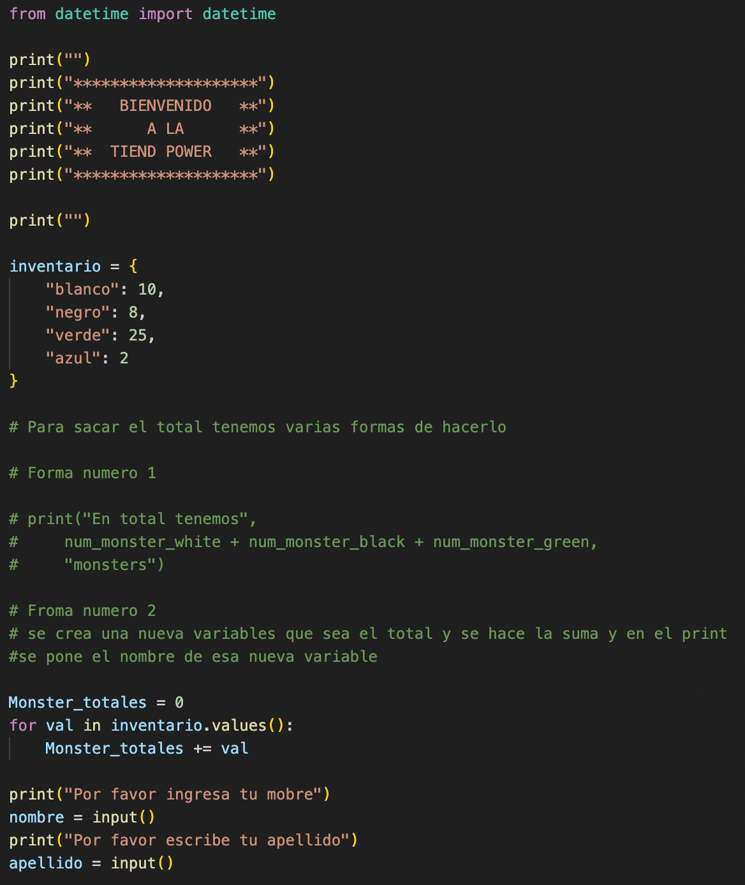Viewport: 745px width, 885px height.
Task: Click the num_monster_black text in comment
Action: tap(327, 542)
